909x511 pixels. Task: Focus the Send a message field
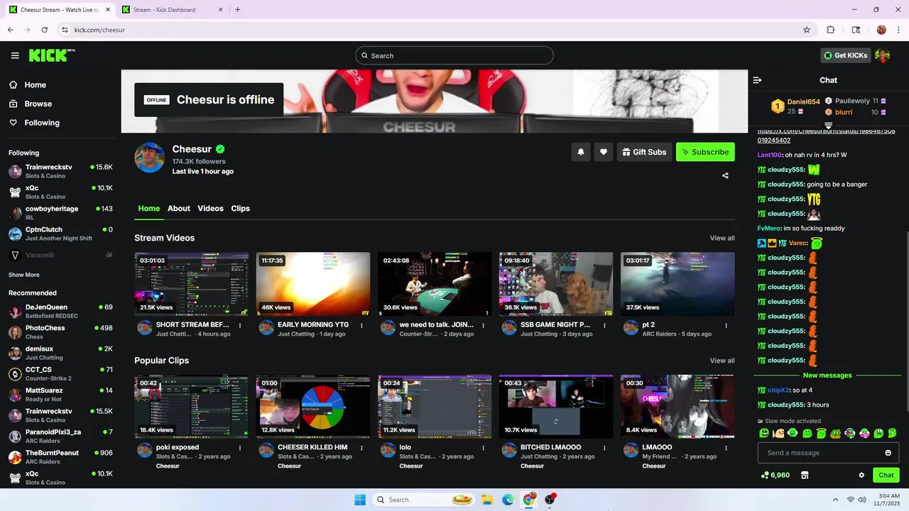(x=828, y=453)
